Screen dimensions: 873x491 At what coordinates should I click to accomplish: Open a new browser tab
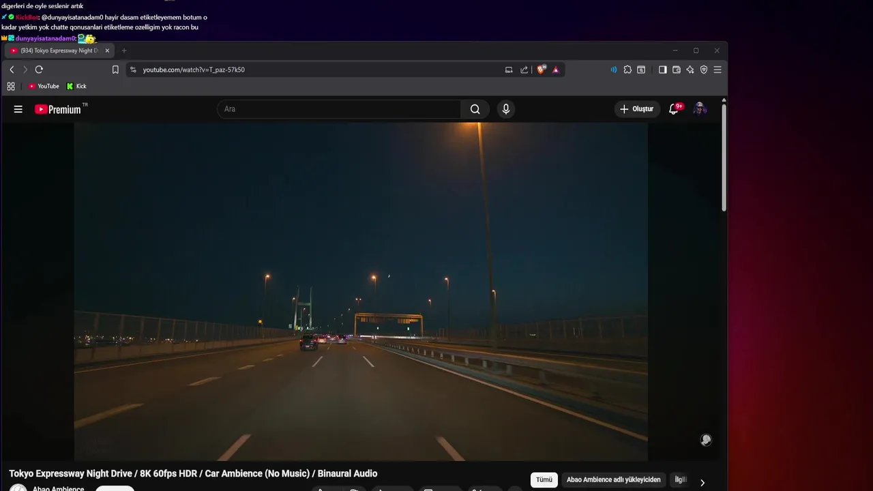(x=124, y=50)
